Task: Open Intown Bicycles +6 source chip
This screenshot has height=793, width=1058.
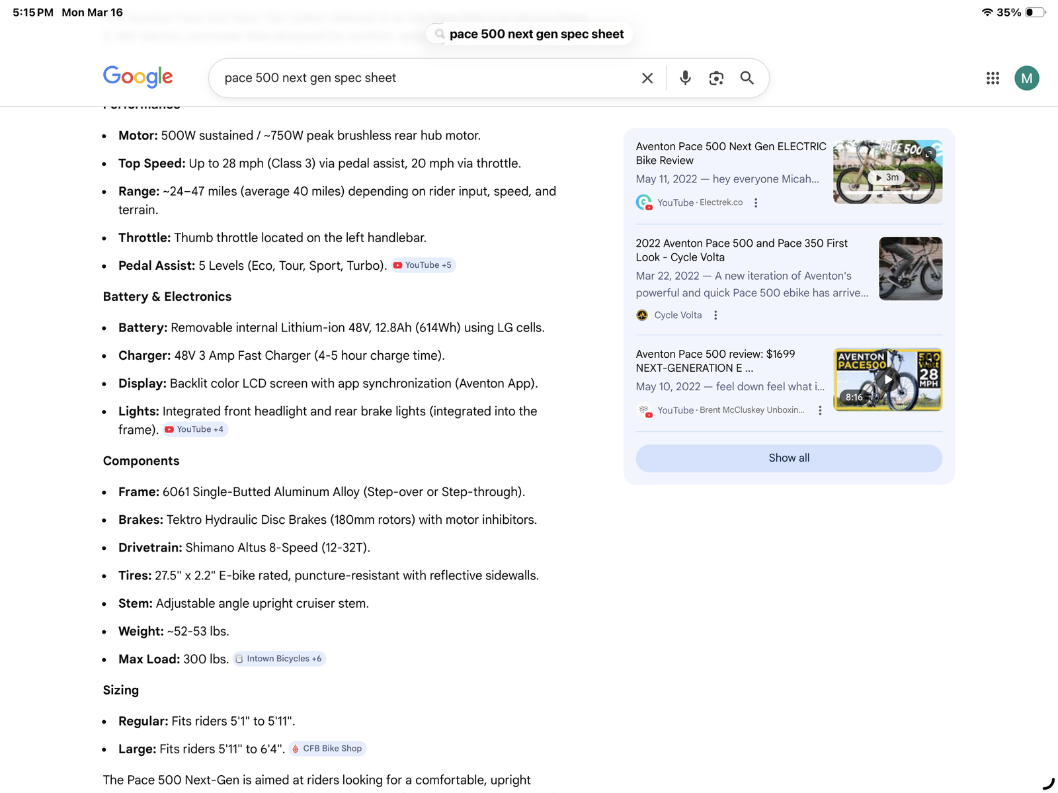Action: (x=279, y=659)
